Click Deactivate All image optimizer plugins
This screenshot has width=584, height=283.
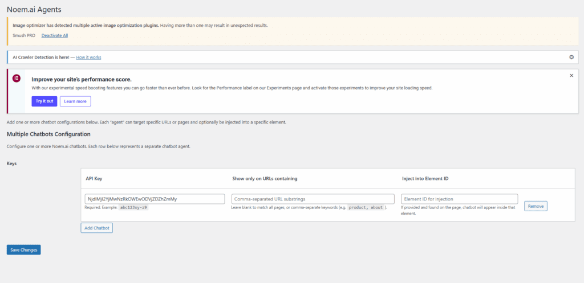[x=55, y=35]
